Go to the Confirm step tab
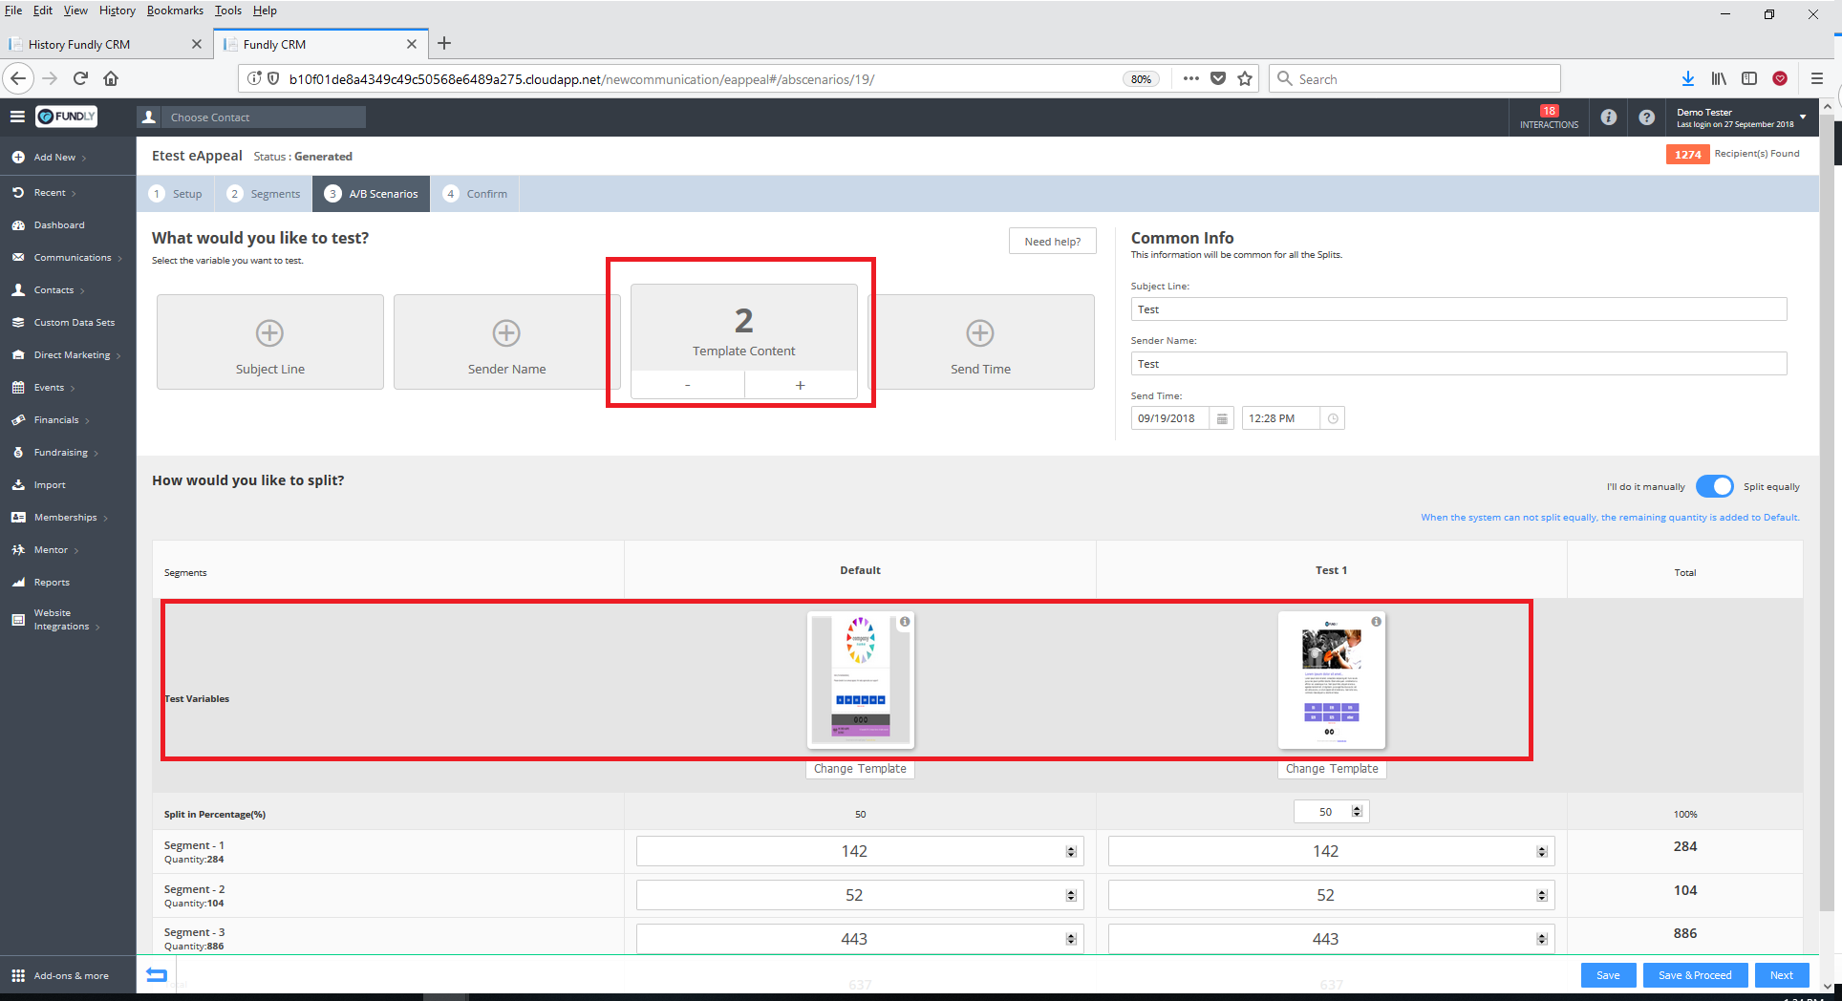Image resolution: width=1842 pixels, height=1001 pixels. click(476, 194)
